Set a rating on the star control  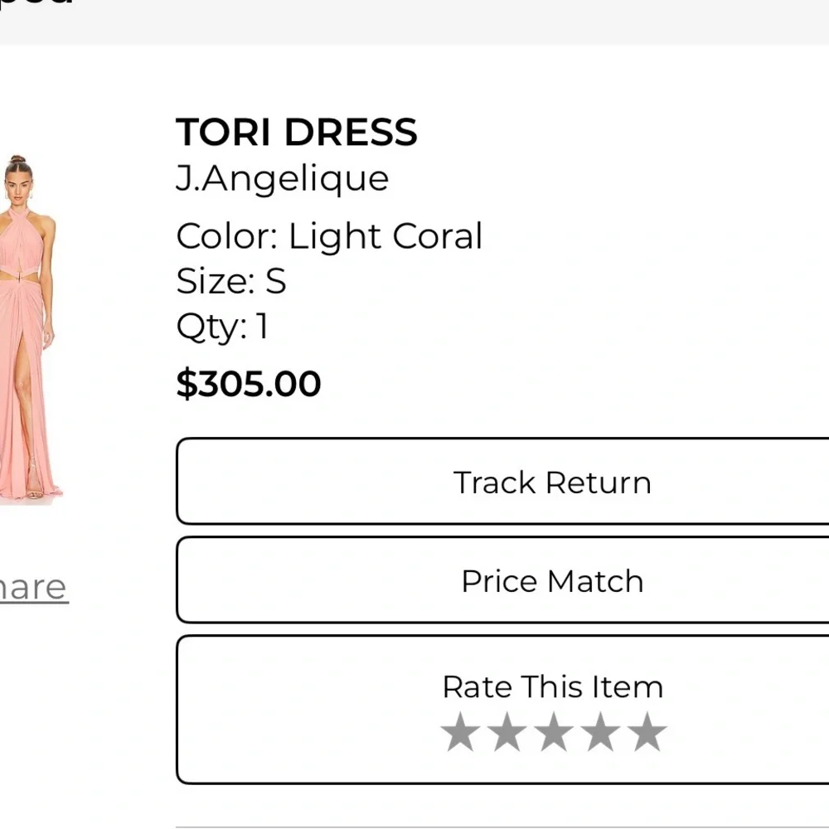tap(553, 733)
